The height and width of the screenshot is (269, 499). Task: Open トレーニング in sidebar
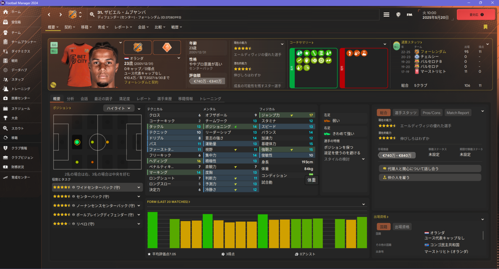(21, 89)
